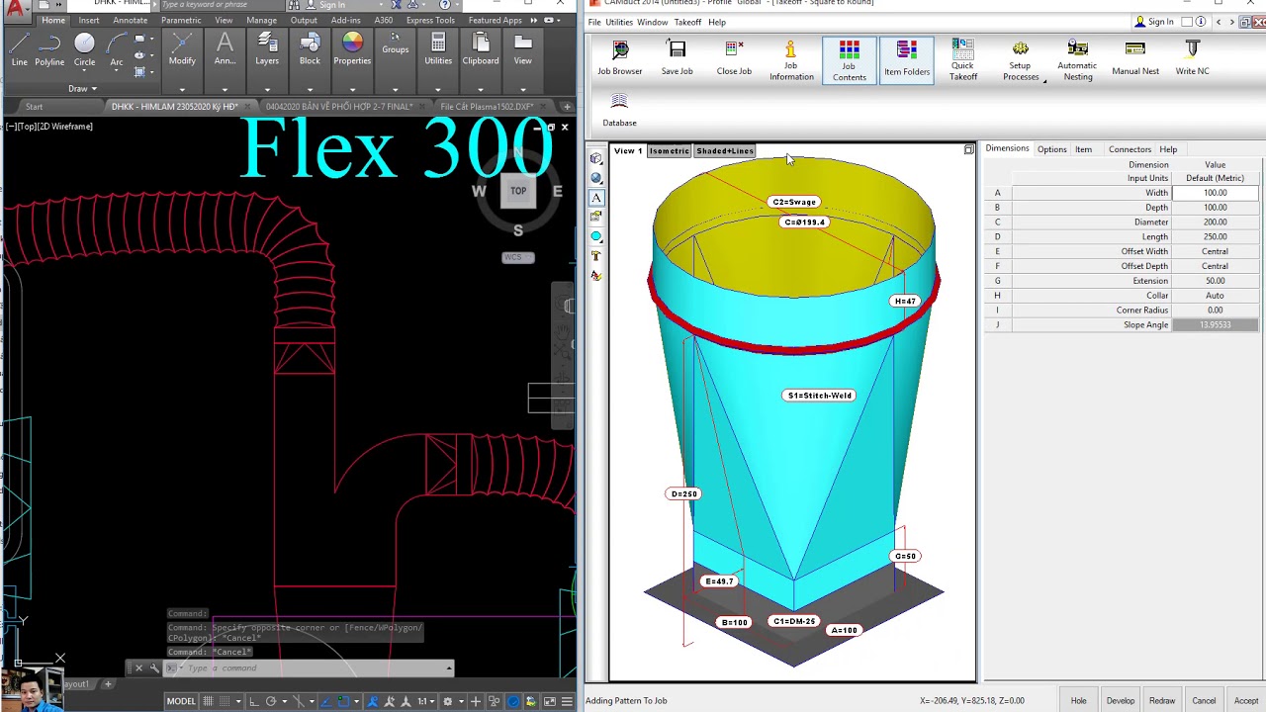The height and width of the screenshot is (712, 1266).
Task: Click the Hole button
Action: pos(1078,701)
